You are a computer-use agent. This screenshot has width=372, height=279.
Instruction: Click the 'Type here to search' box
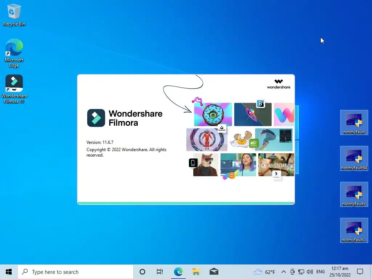(76, 272)
